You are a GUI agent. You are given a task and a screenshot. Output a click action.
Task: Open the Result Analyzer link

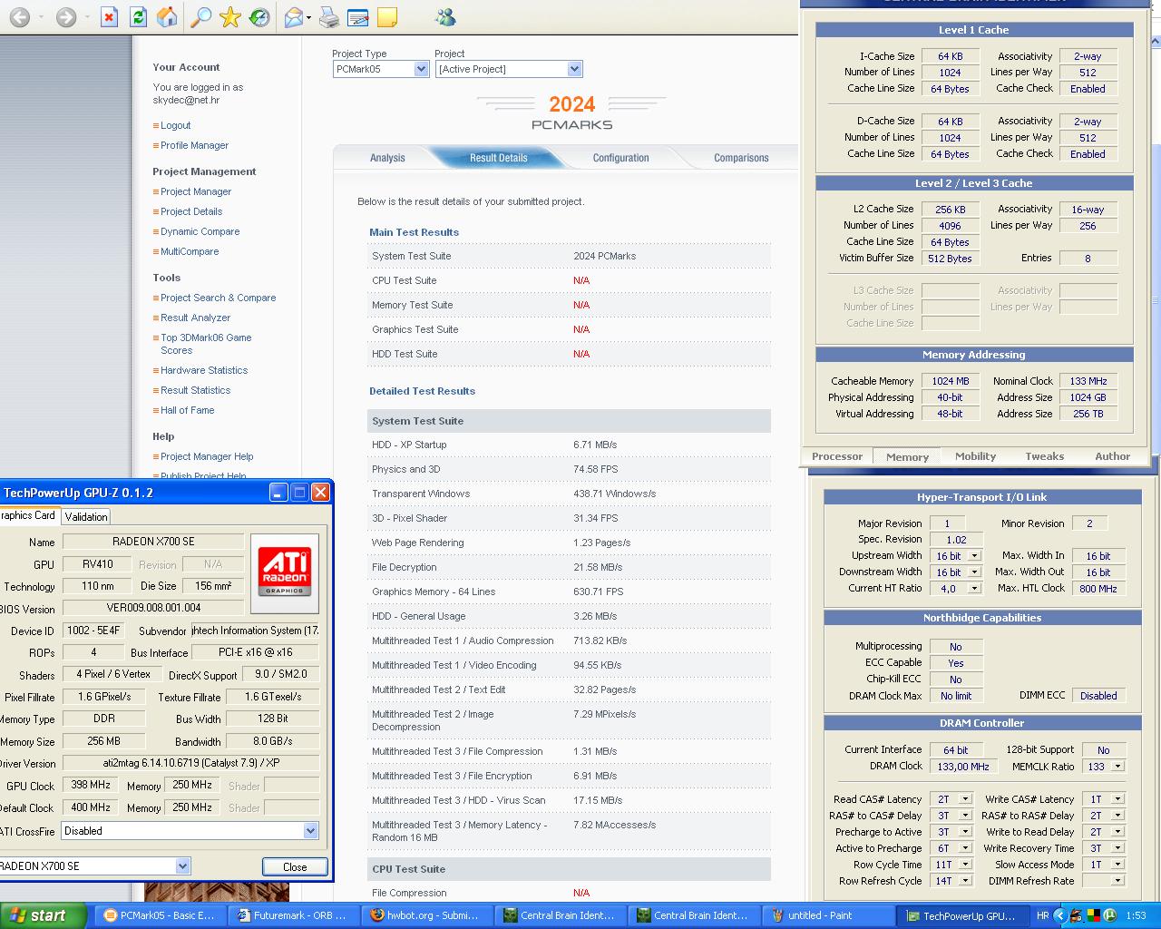195,318
